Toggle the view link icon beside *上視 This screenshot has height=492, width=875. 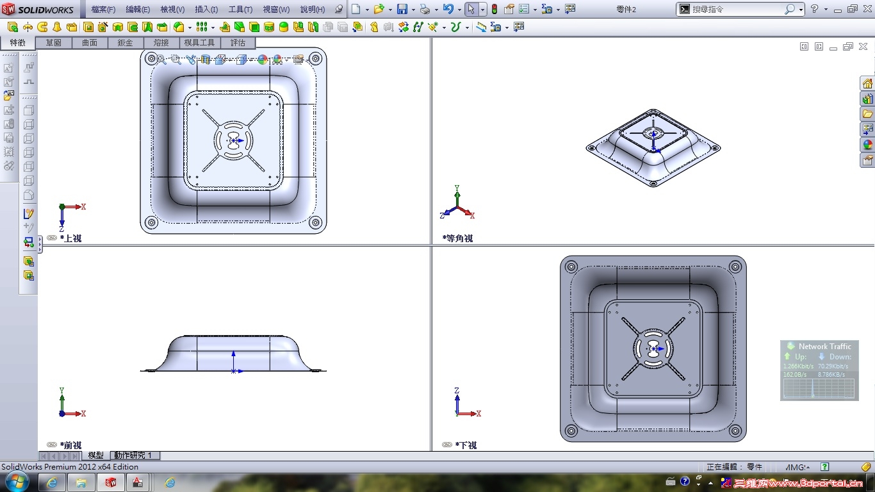click(x=52, y=238)
